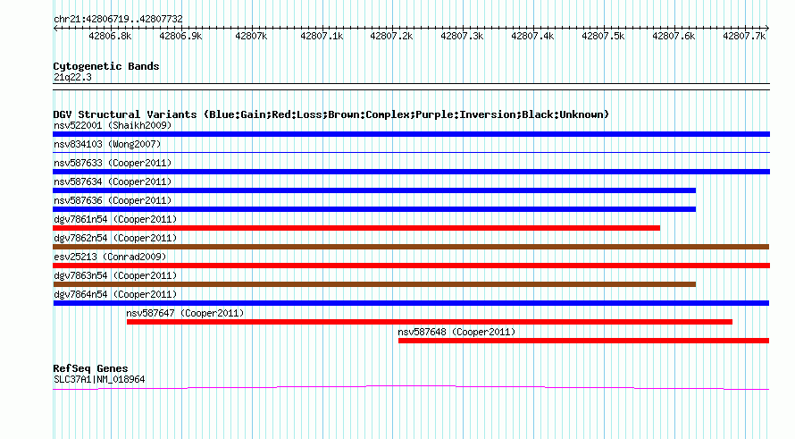Click the right arrow end of the ruler

click(x=767, y=28)
